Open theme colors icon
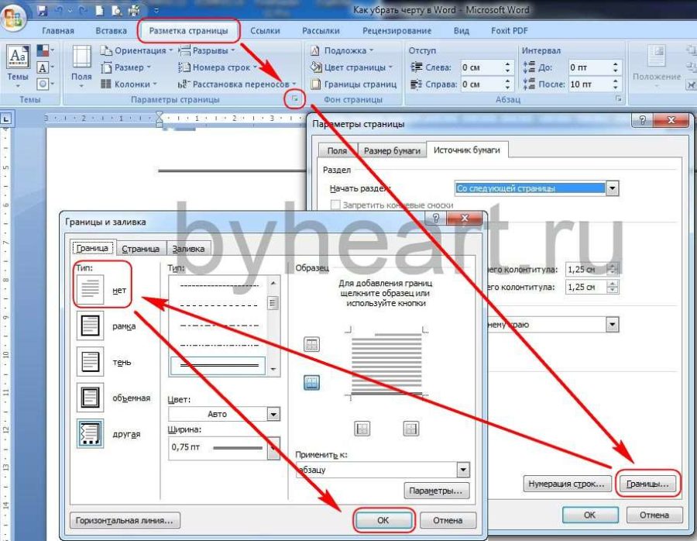 click(x=45, y=50)
